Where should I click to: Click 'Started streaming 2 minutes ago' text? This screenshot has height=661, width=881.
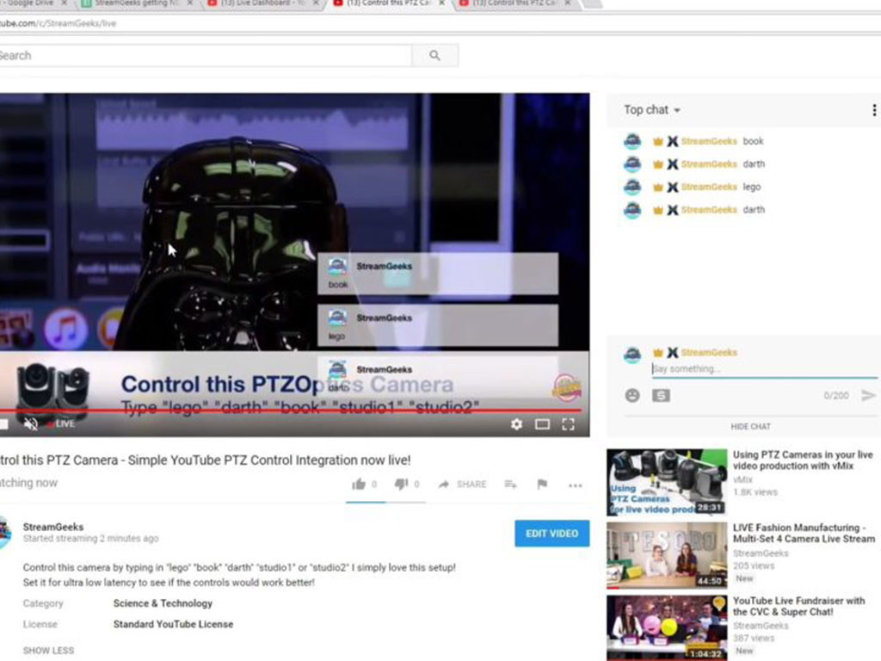[90, 539]
